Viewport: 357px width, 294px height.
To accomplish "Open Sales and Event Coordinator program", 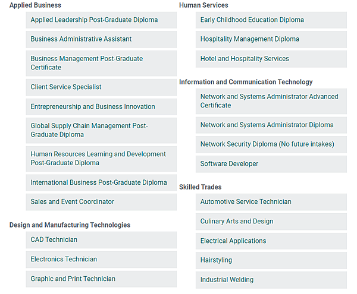I will pos(72,202).
